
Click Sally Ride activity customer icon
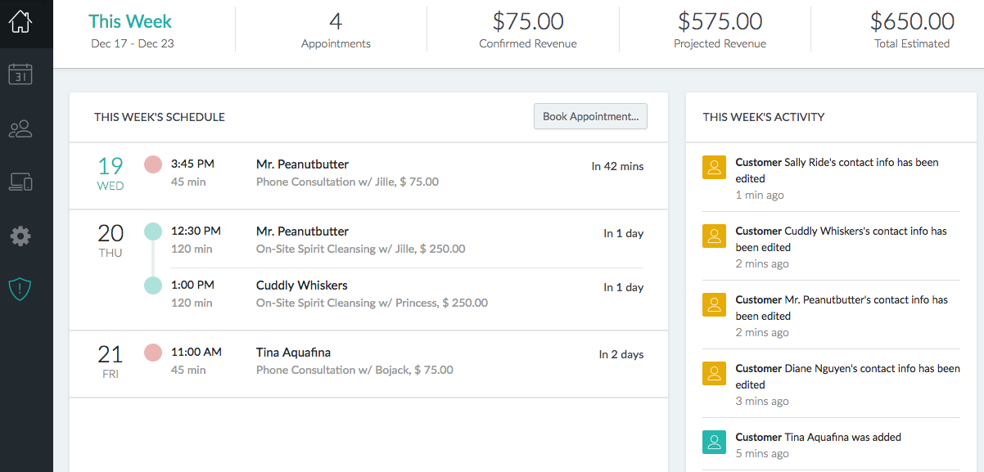click(715, 168)
